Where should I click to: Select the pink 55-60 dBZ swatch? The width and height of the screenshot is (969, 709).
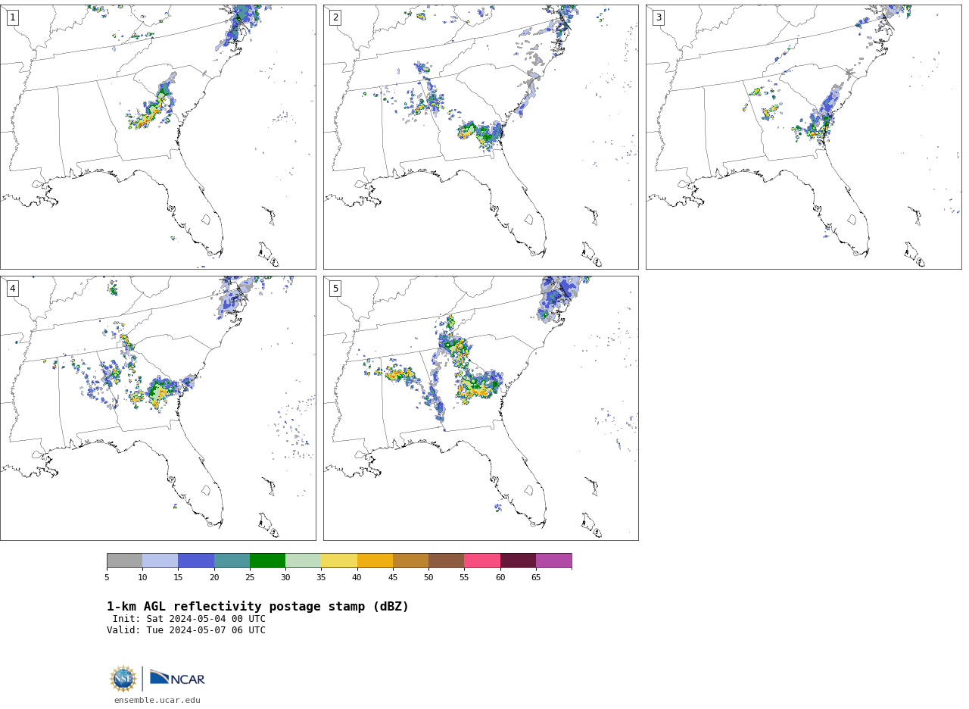[482, 561]
